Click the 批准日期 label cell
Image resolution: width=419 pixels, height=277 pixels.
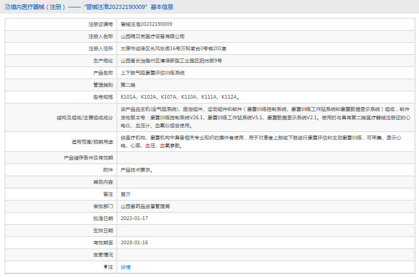(61, 218)
